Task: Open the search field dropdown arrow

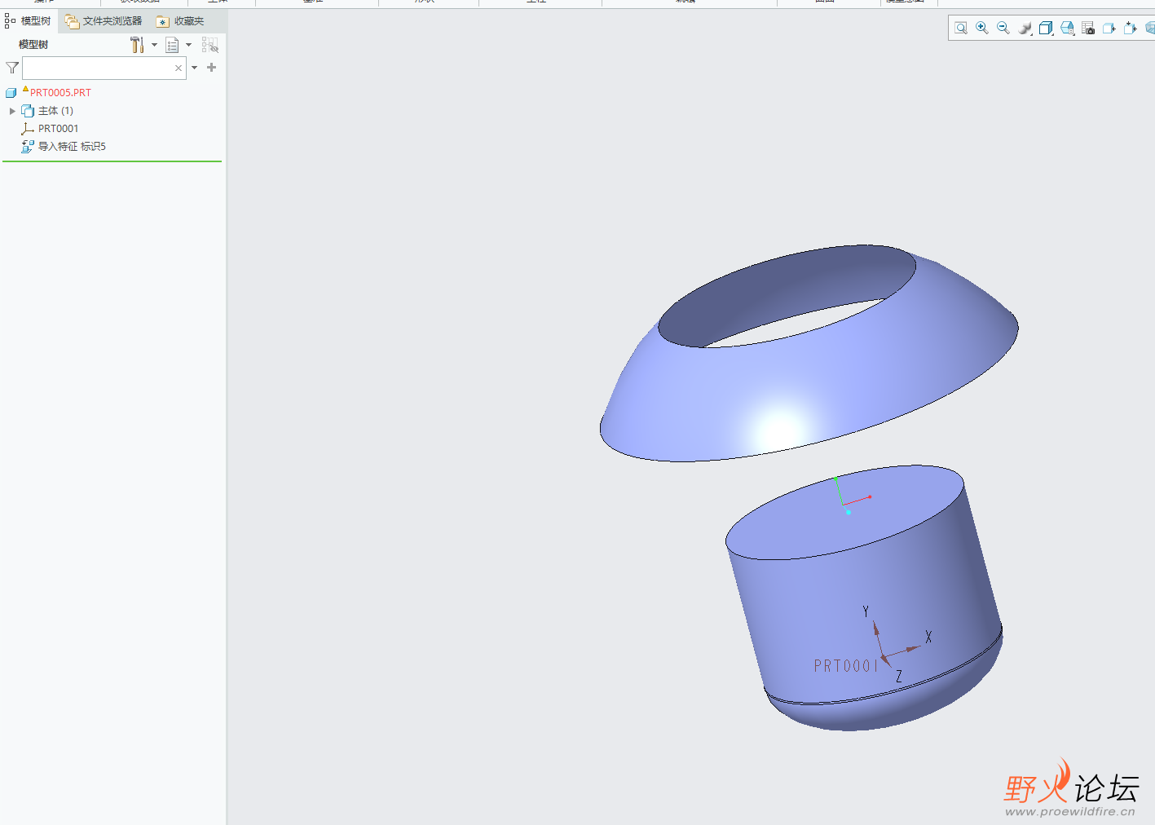Action: tap(195, 68)
